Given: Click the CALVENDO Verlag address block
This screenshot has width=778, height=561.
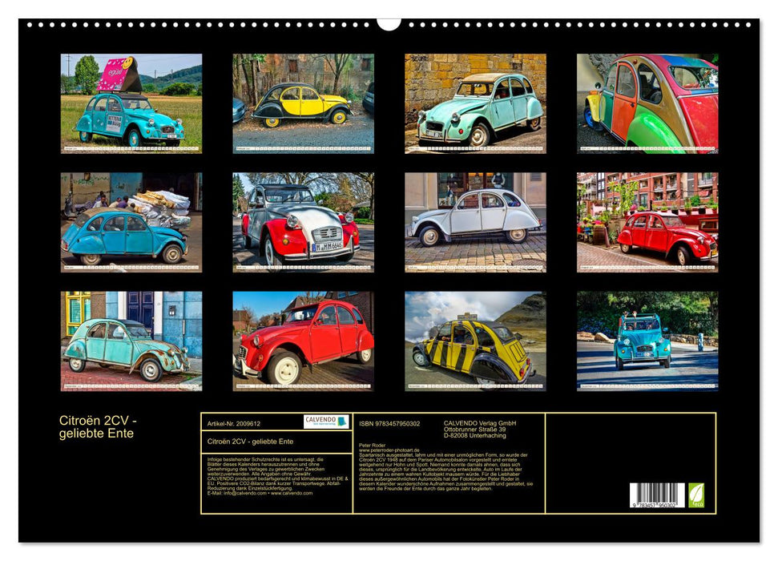Looking at the screenshot, I should tap(479, 427).
